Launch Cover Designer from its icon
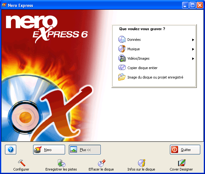Screen dimensions: 205x174 click(x=181, y=163)
